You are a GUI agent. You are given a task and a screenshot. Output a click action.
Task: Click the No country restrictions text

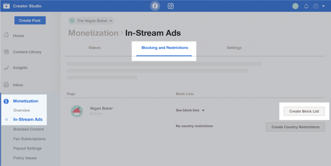pyautogui.click(x=194, y=126)
